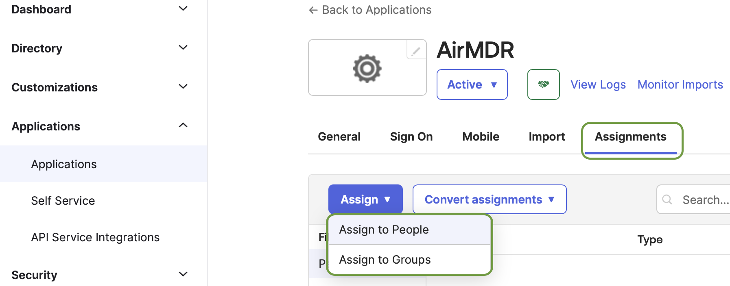Open the View Logs link
The image size is (730, 286).
(x=598, y=84)
